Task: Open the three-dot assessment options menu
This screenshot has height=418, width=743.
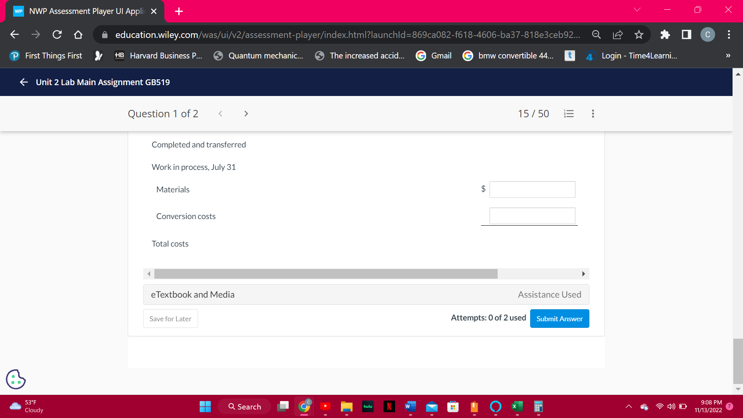Action: click(593, 114)
